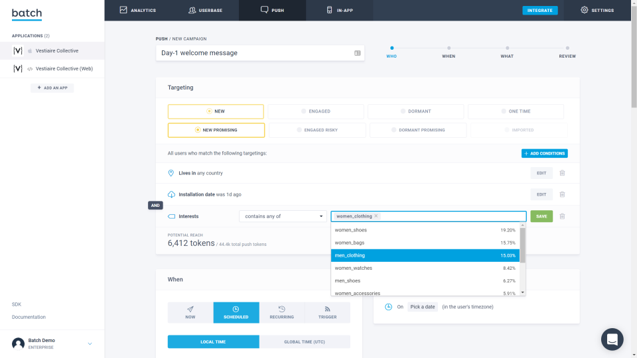
Task: Delete the Installation date condition
Action: tap(562, 194)
